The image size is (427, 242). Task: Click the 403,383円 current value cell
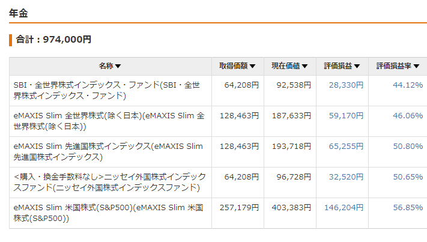(x=291, y=208)
